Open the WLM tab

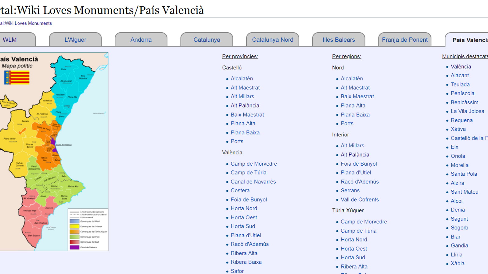[10, 40]
